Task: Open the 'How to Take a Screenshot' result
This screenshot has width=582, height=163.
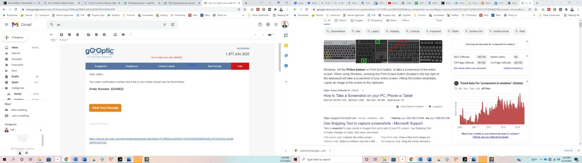Action: click(368, 96)
